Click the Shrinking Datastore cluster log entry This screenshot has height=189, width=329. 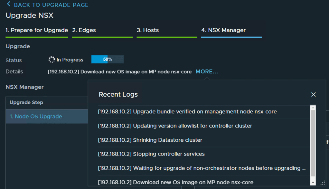150,140
